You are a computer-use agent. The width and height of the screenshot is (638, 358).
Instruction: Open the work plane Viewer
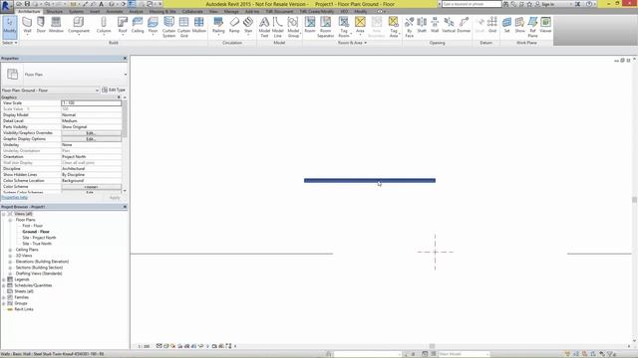click(x=545, y=25)
